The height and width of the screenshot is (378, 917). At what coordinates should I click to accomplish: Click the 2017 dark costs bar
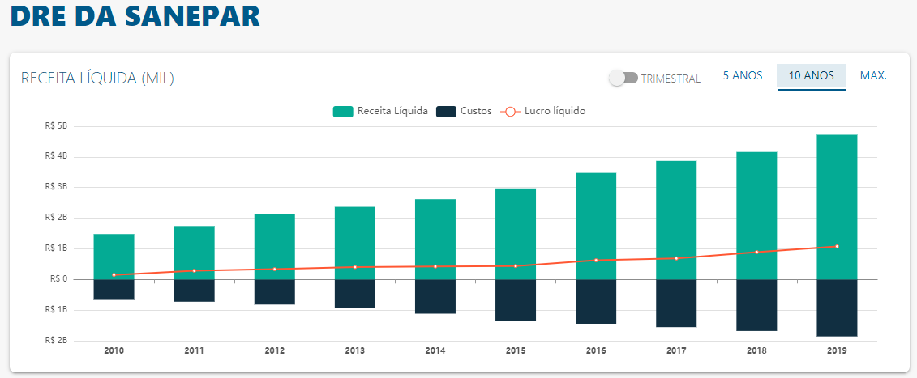676,304
